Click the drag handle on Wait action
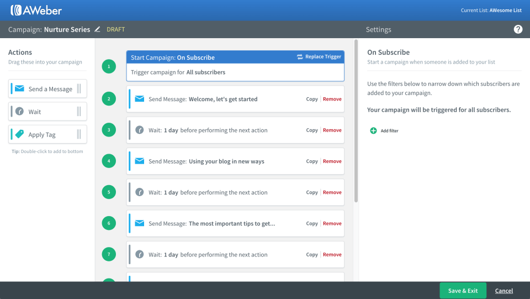Screen dimensions: 530x299 [x=79, y=111]
